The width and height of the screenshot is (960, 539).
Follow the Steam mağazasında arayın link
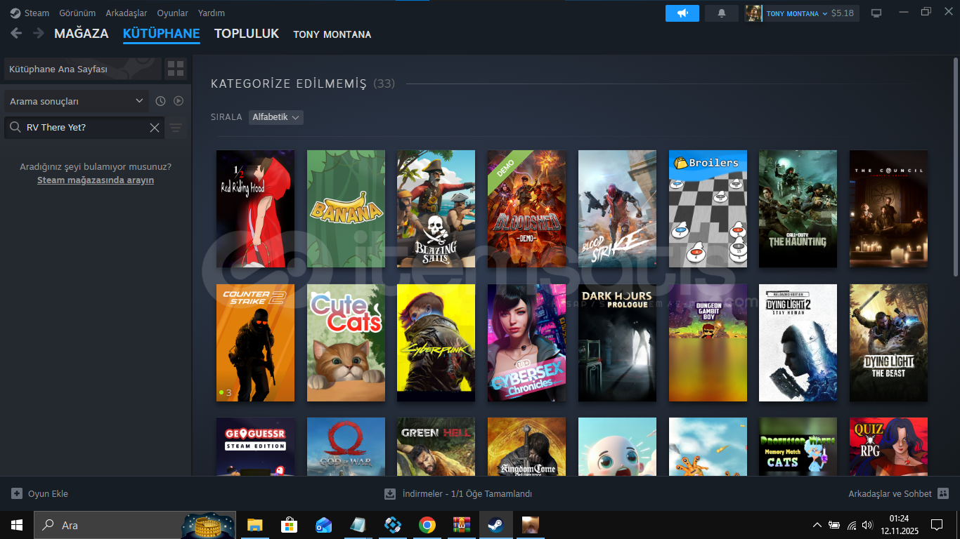pyautogui.click(x=96, y=180)
